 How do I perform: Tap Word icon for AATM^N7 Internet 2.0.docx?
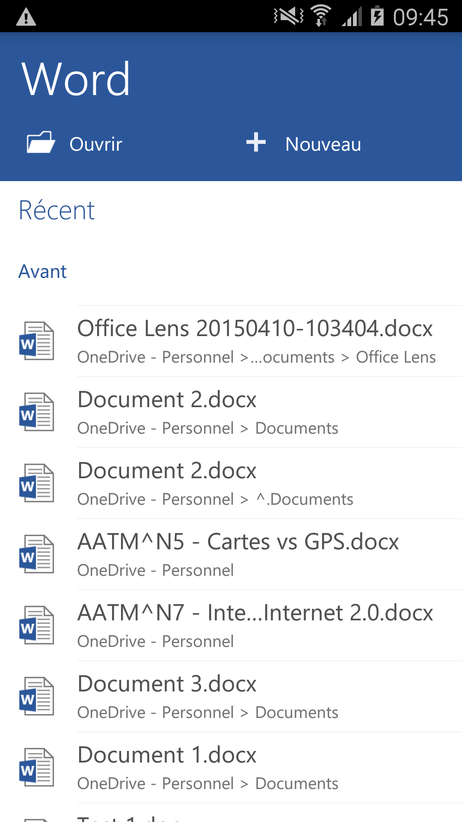[x=37, y=625]
